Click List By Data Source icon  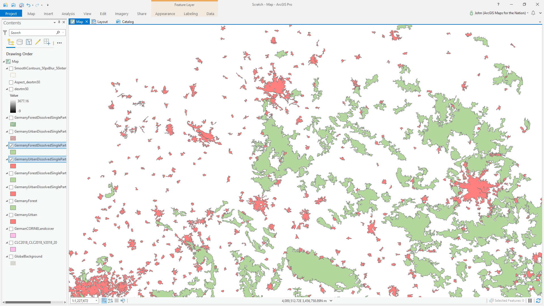coord(20,42)
